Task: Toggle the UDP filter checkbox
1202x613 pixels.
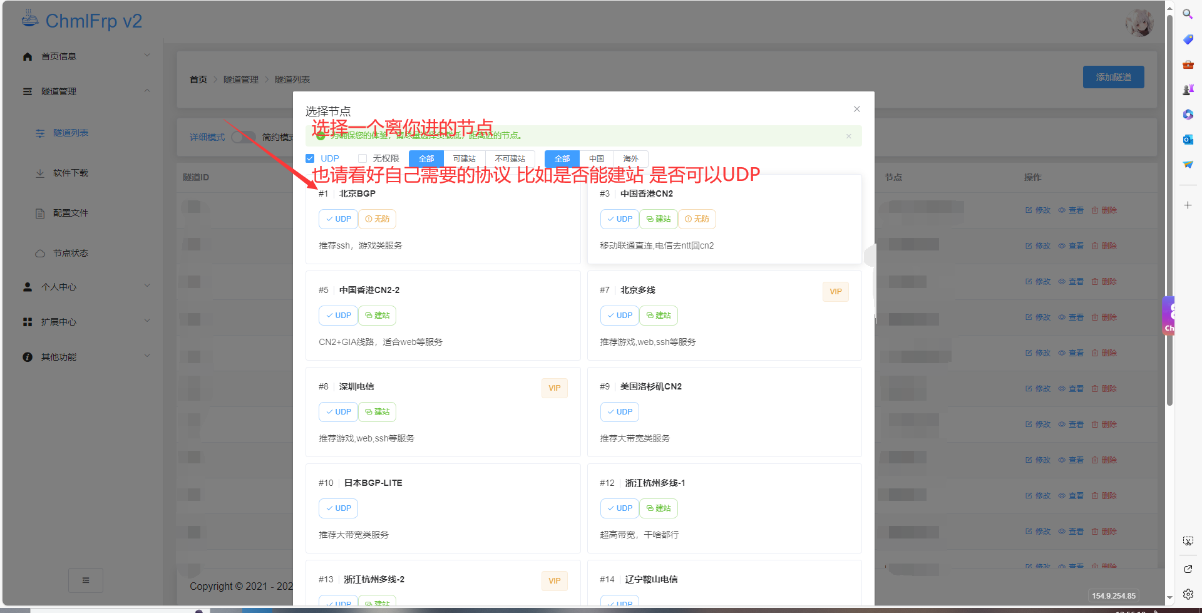Action: pos(310,158)
